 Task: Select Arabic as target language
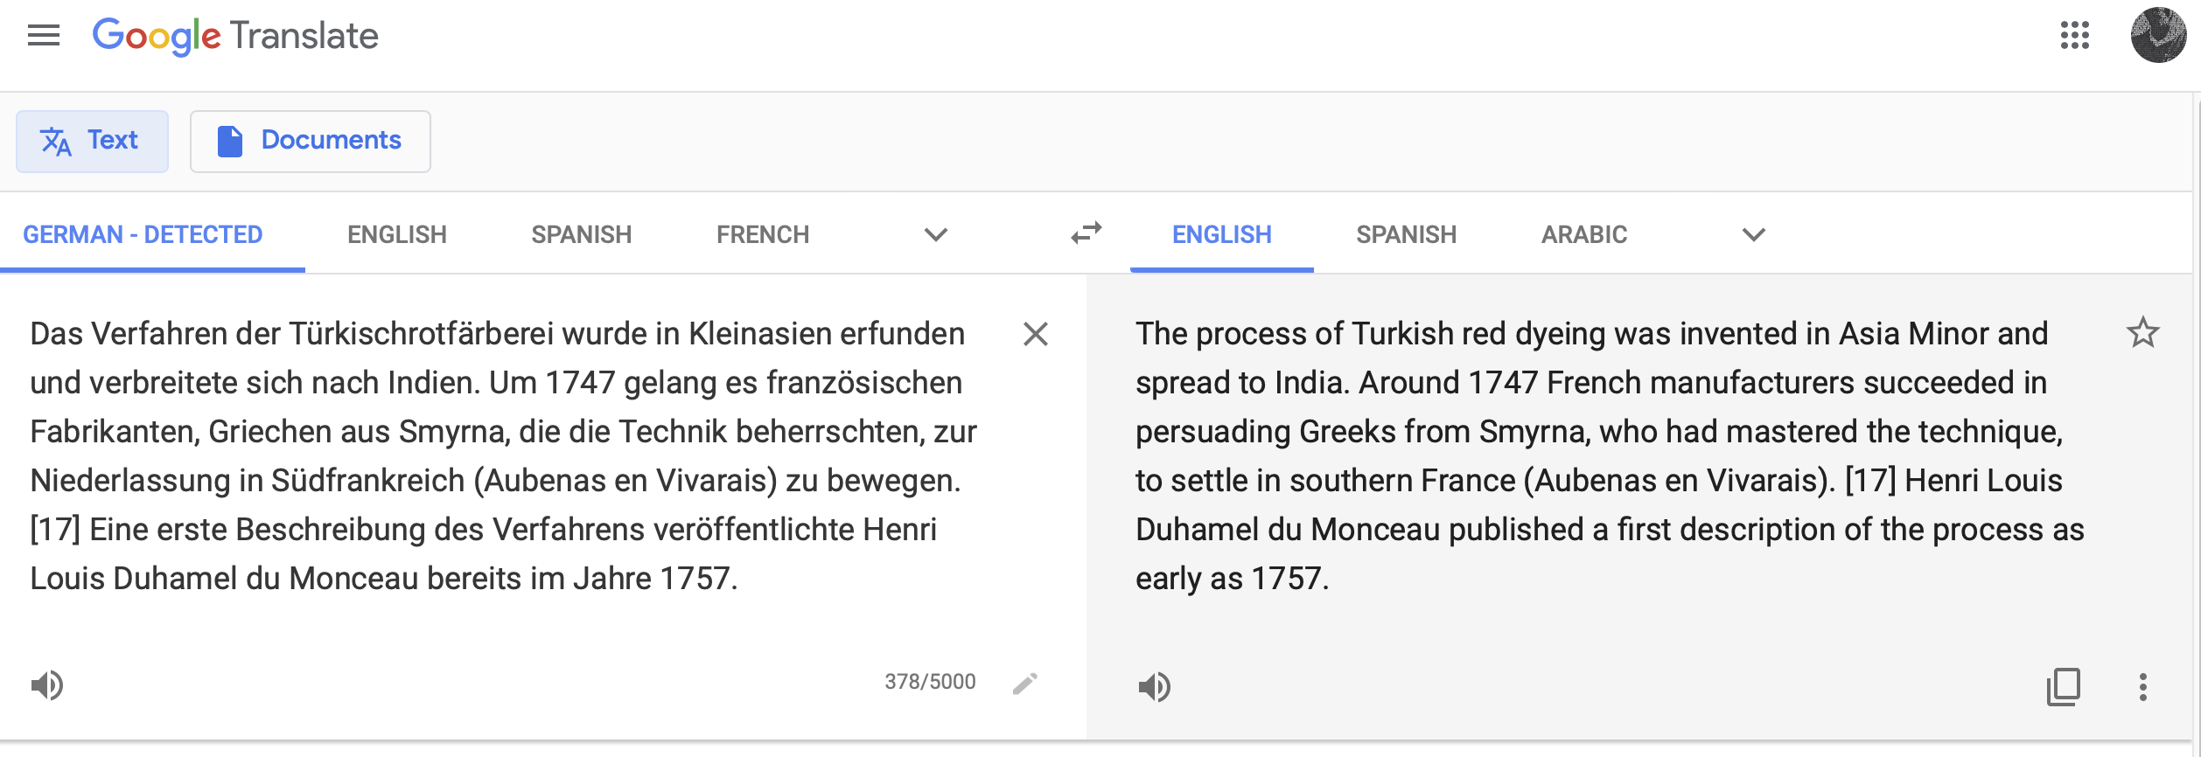1583,234
